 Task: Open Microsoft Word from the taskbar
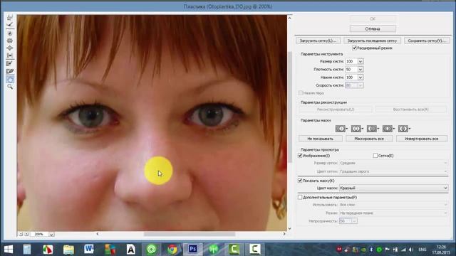pyautogui.click(x=89, y=250)
